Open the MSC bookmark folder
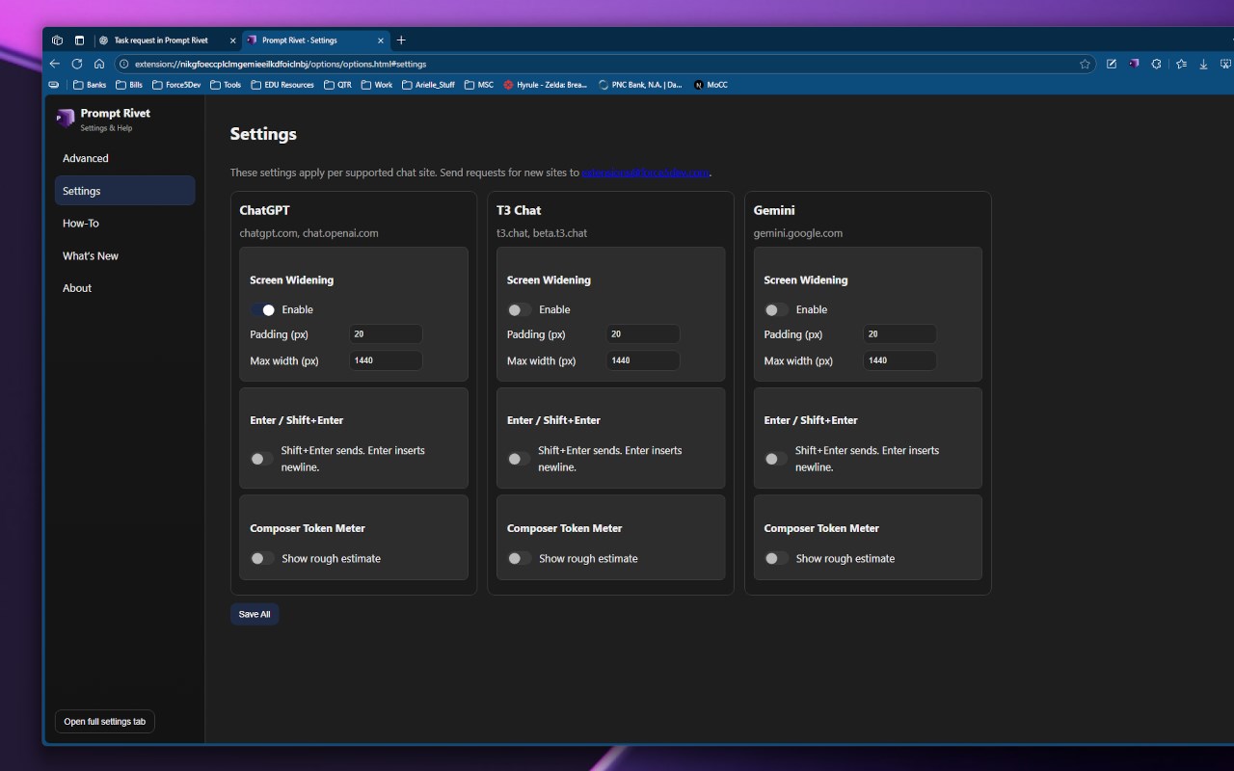The image size is (1234, 771). click(x=479, y=85)
